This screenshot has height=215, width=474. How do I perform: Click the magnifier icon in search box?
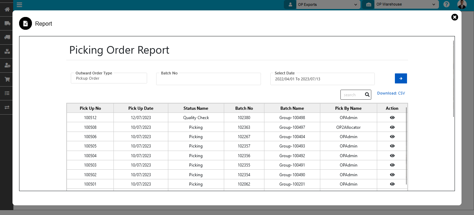click(x=367, y=95)
